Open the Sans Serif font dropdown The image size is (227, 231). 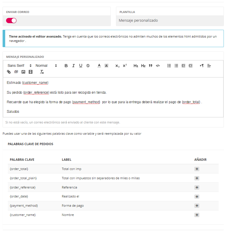(18, 66)
